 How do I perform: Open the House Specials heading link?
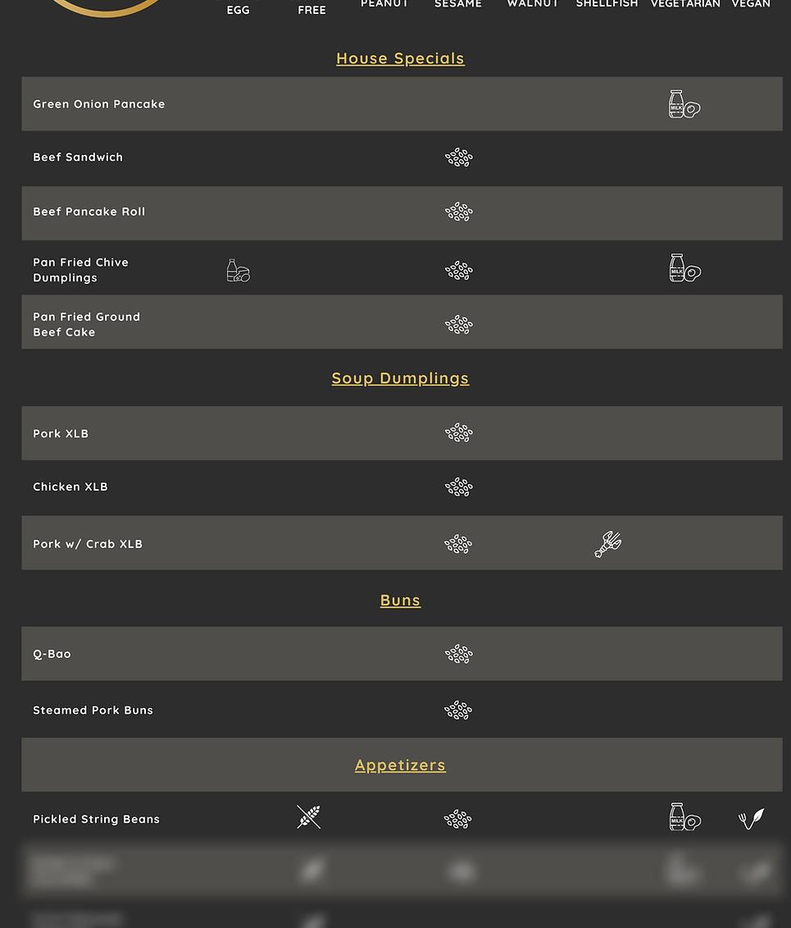[400, 58]
